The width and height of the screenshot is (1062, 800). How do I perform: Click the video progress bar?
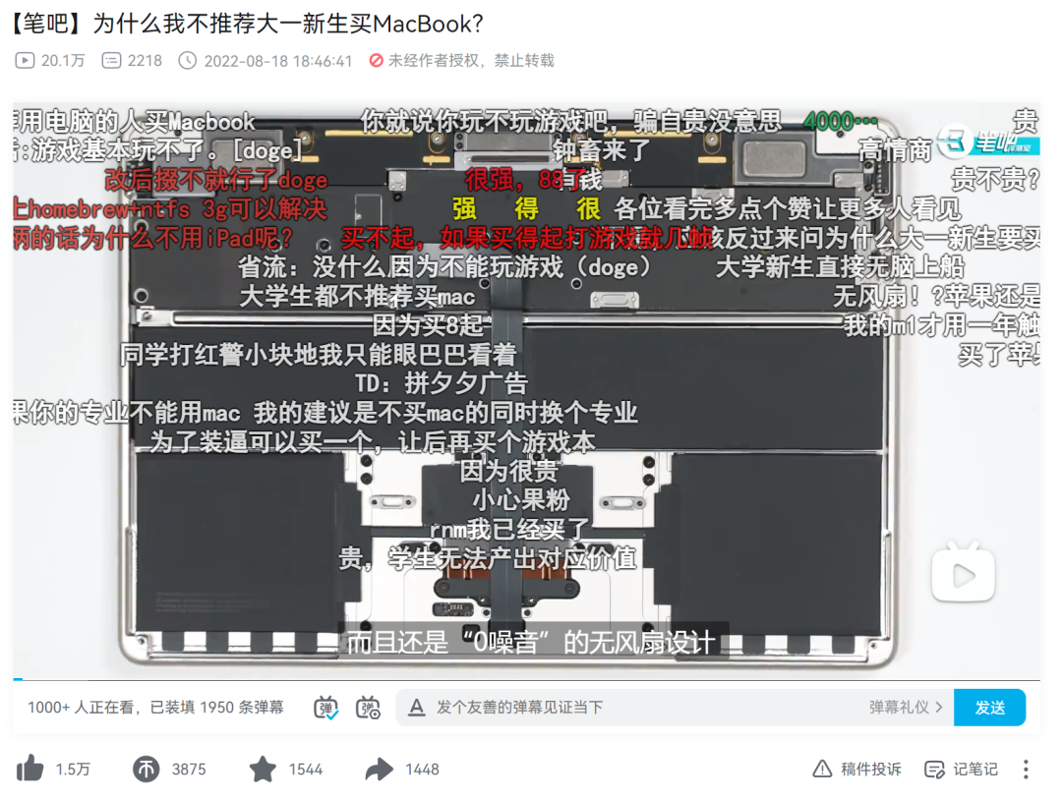pyautogui.click(x=526, y=679)
